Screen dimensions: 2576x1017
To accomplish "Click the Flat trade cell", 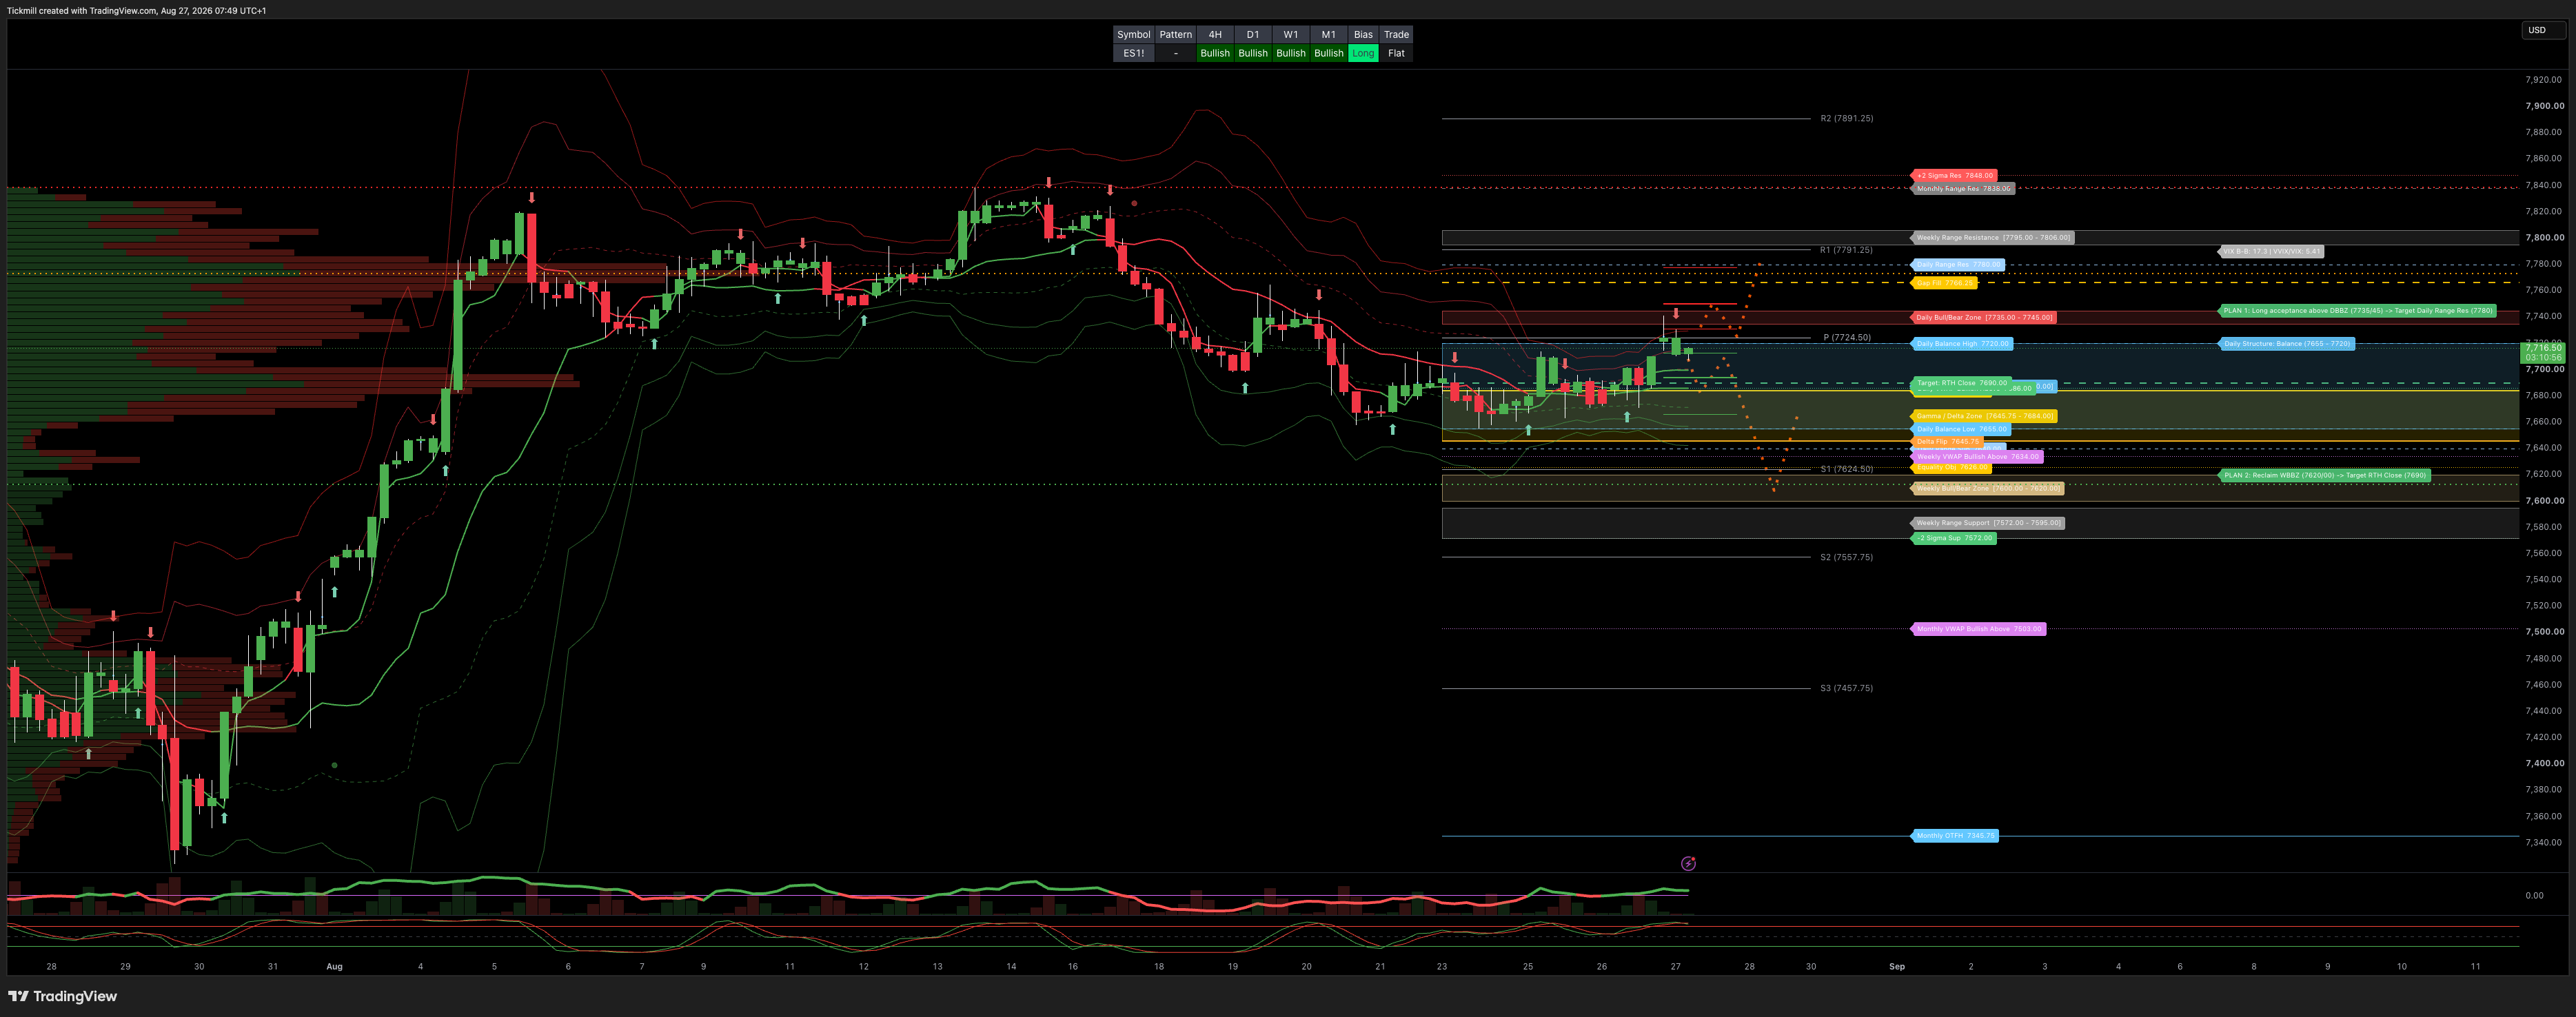I will 1396,53.
